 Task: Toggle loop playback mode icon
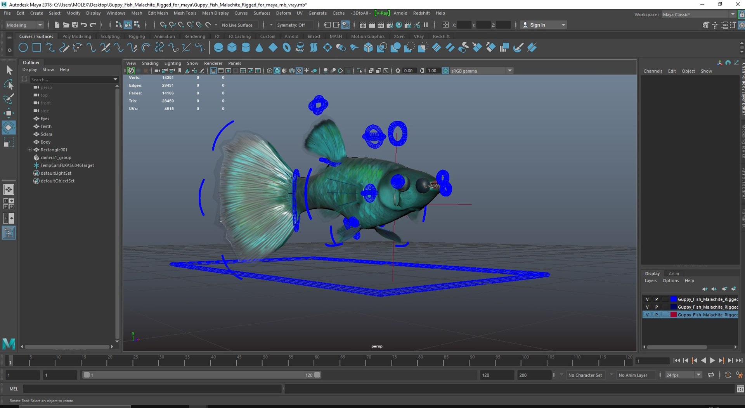[711, 375]
